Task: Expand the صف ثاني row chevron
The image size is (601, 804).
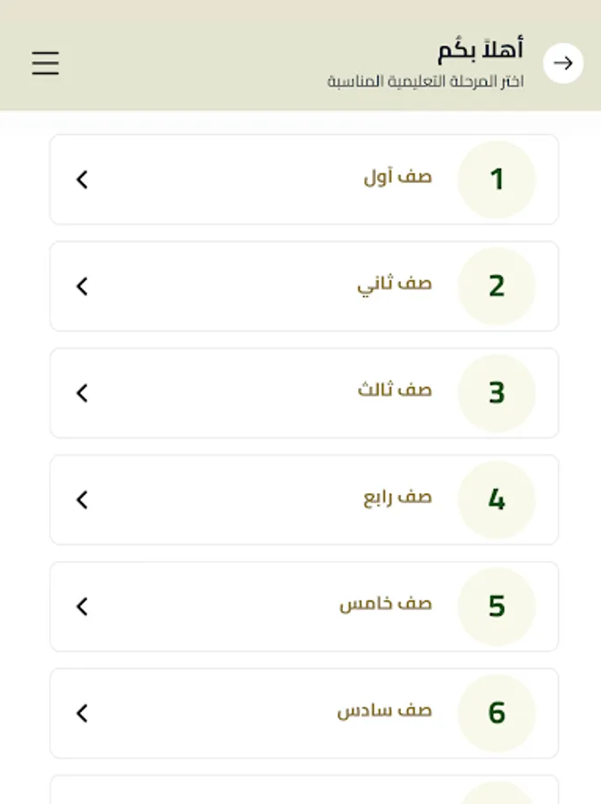Action: point(81,286)
